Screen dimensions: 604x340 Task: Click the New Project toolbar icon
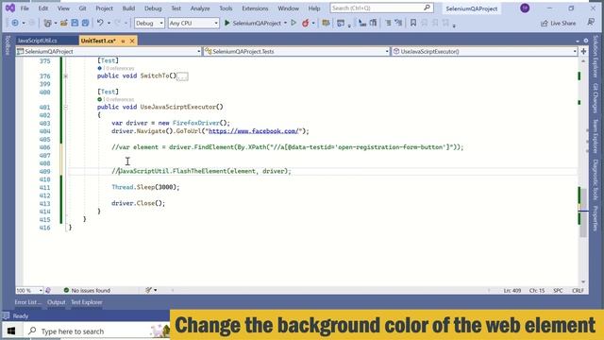point(47,23)
